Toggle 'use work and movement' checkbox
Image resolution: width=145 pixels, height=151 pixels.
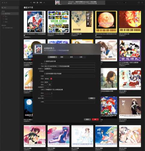pyautogui.click(x=45, y=61)
